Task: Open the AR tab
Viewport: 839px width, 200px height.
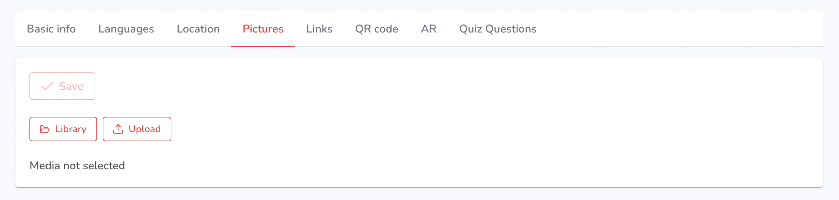Action: click(x=429, y=29)
